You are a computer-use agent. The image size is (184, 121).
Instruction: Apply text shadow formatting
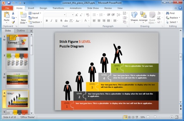coord(61,21)
